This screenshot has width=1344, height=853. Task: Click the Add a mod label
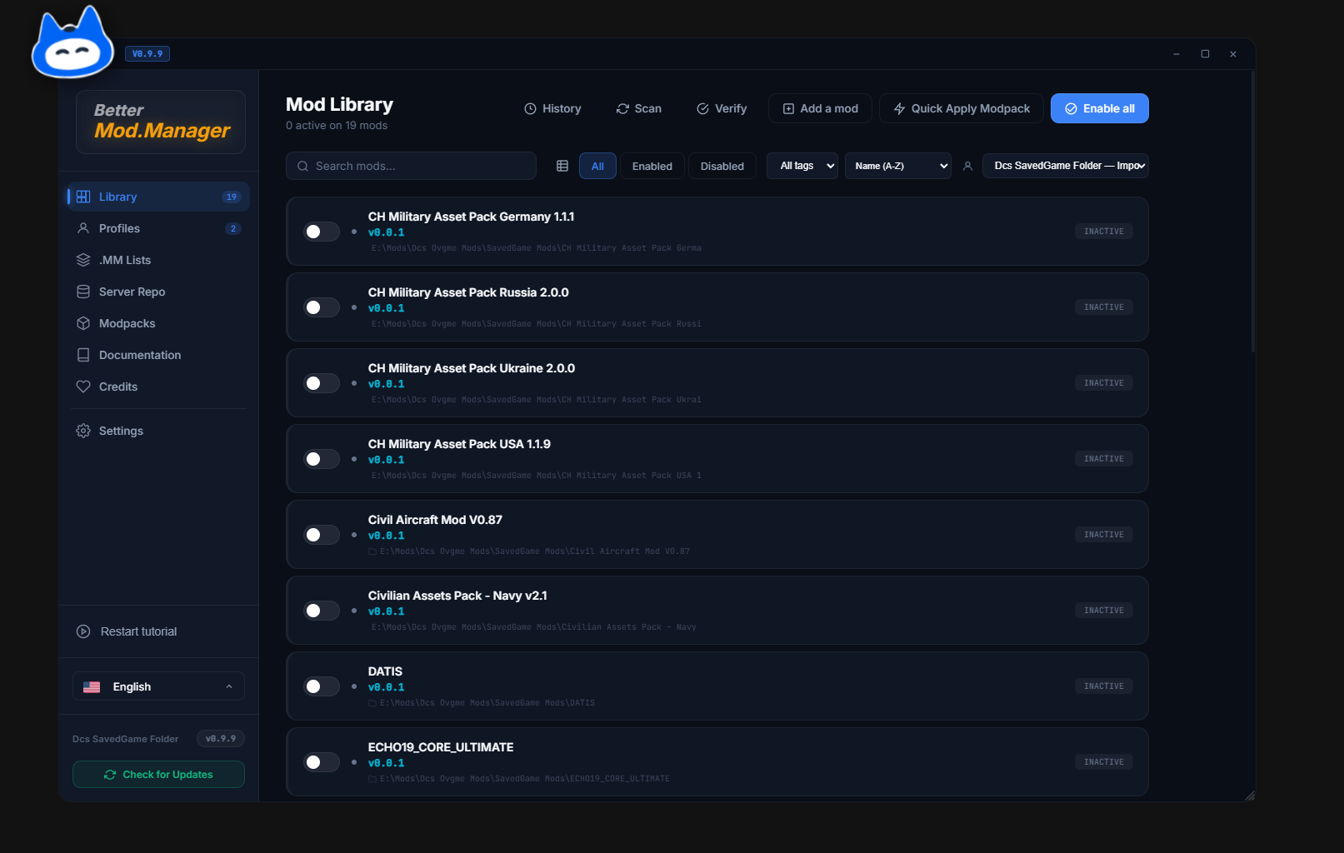tap(829, 109)
